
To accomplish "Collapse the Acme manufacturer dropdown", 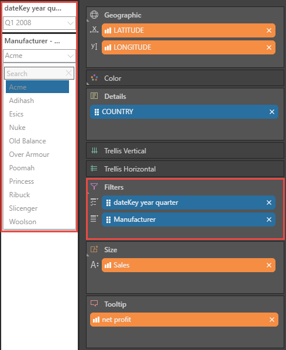I will tap(39, 56).
